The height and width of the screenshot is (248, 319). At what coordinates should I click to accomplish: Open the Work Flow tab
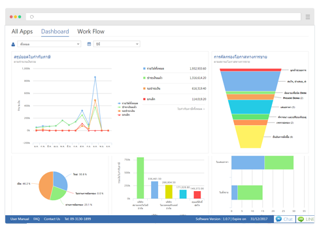tap(91, 31)
